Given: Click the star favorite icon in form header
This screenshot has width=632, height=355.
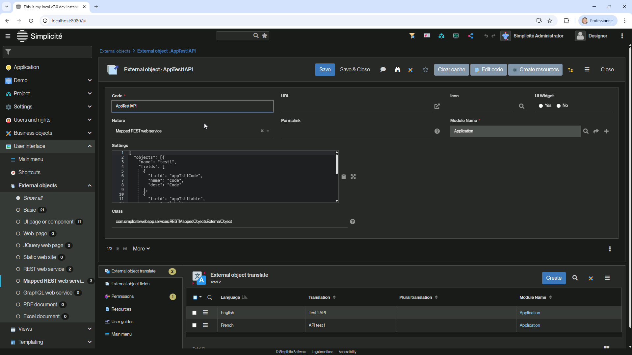Looking at the screenshot, I should coord(425,69).
